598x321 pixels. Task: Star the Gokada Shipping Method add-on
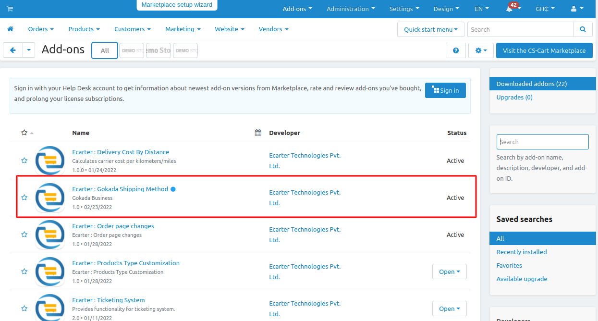pos(24,198)
